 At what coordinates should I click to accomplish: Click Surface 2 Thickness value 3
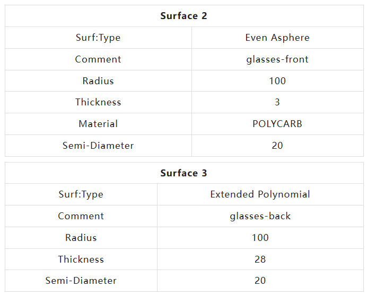click(277, 102)
